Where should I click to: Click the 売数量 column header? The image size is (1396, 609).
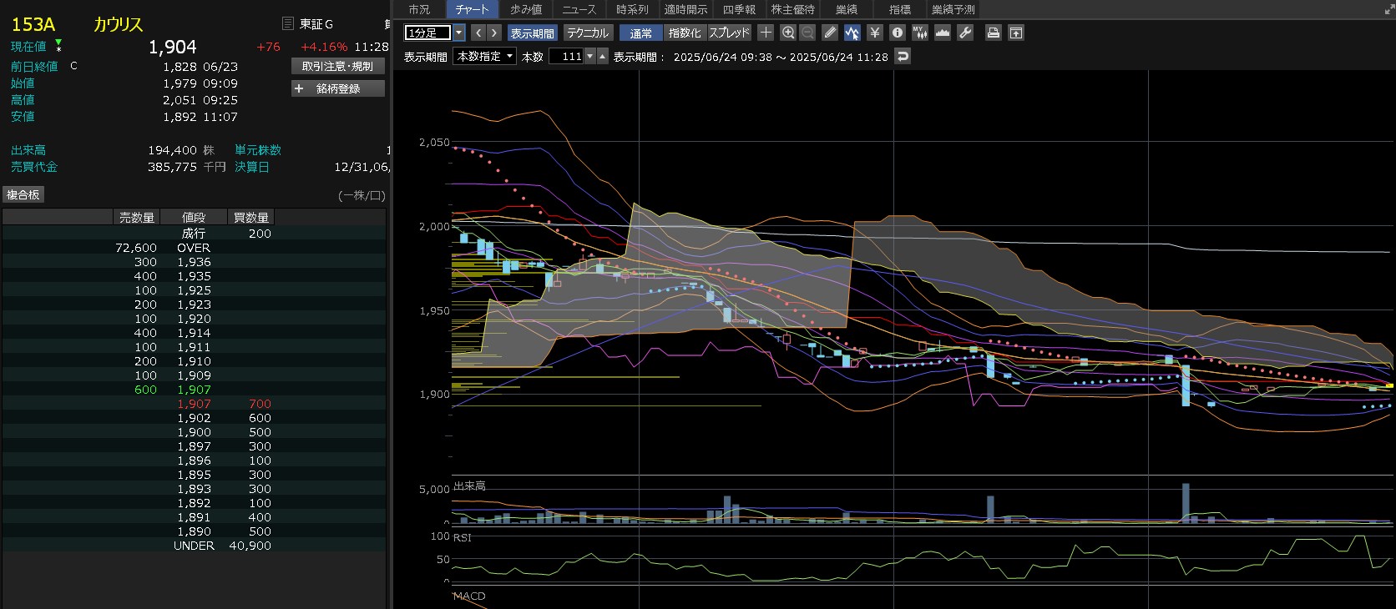136,217
